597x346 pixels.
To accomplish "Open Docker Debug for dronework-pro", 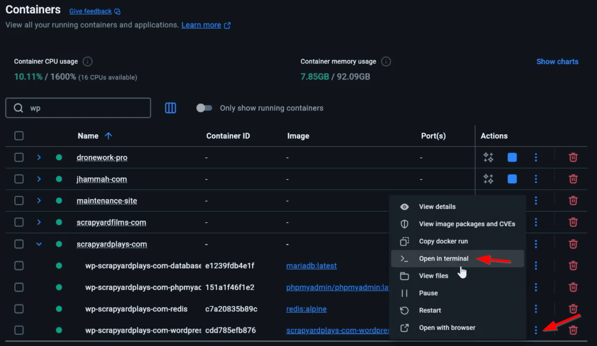I will 488,157.
